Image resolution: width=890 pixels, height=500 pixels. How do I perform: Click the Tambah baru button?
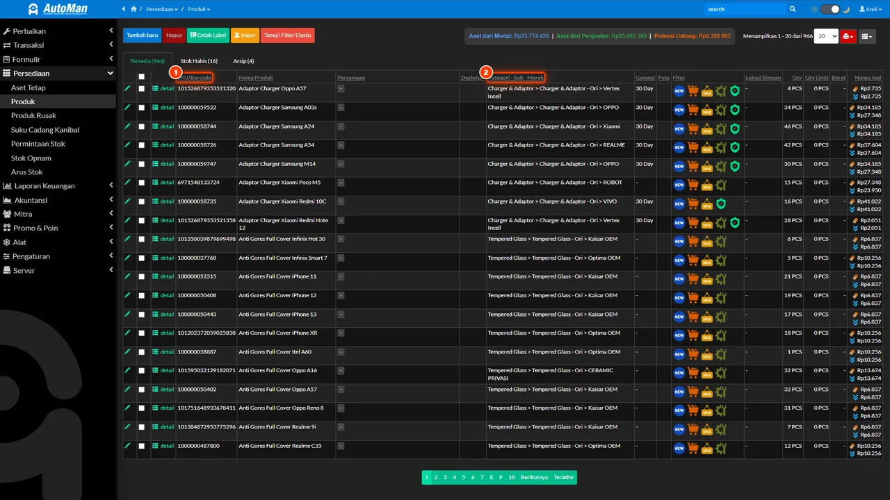[143, 35]
